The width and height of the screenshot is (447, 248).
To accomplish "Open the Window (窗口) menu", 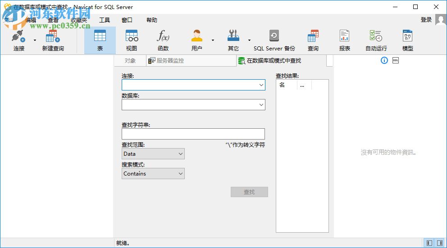I will pyautogui.click(x=127, y=20).
